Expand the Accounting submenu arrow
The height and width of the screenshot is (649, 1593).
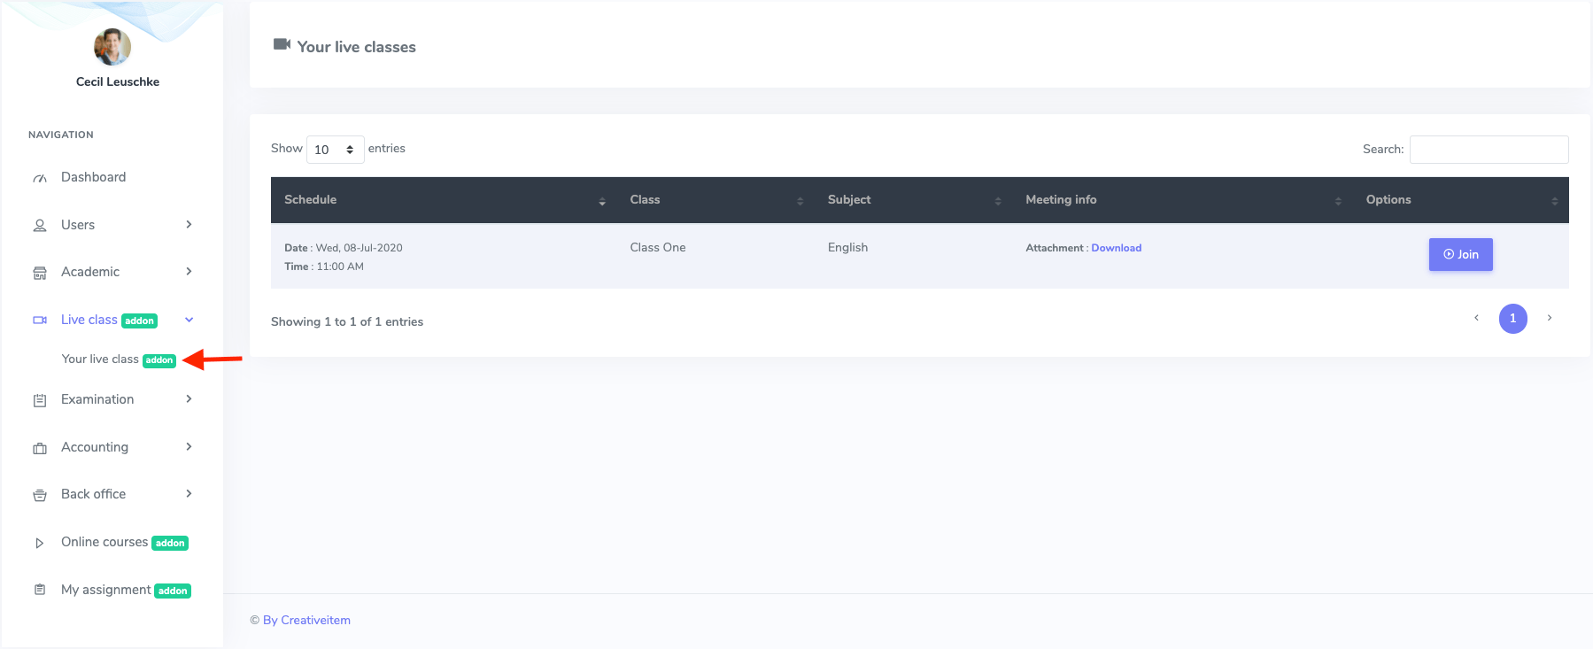189,447
